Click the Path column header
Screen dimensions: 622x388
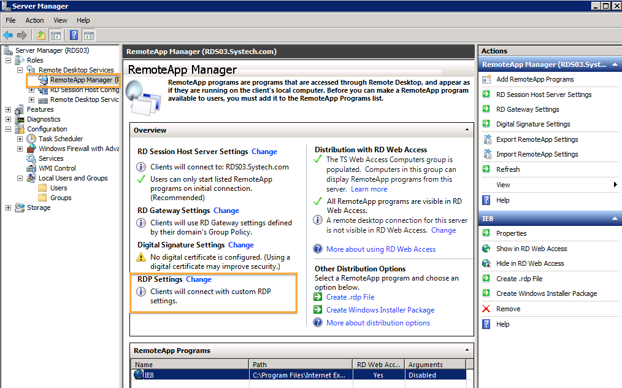(x=301, y=365)
